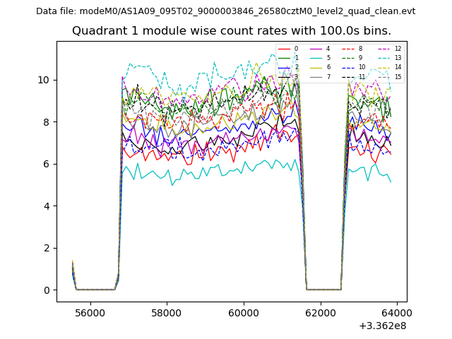Image resolution: width=452 pixels, height=339 pixels.
Task: Click the magenta legend line for module 4
Action: tap(317, 49)
